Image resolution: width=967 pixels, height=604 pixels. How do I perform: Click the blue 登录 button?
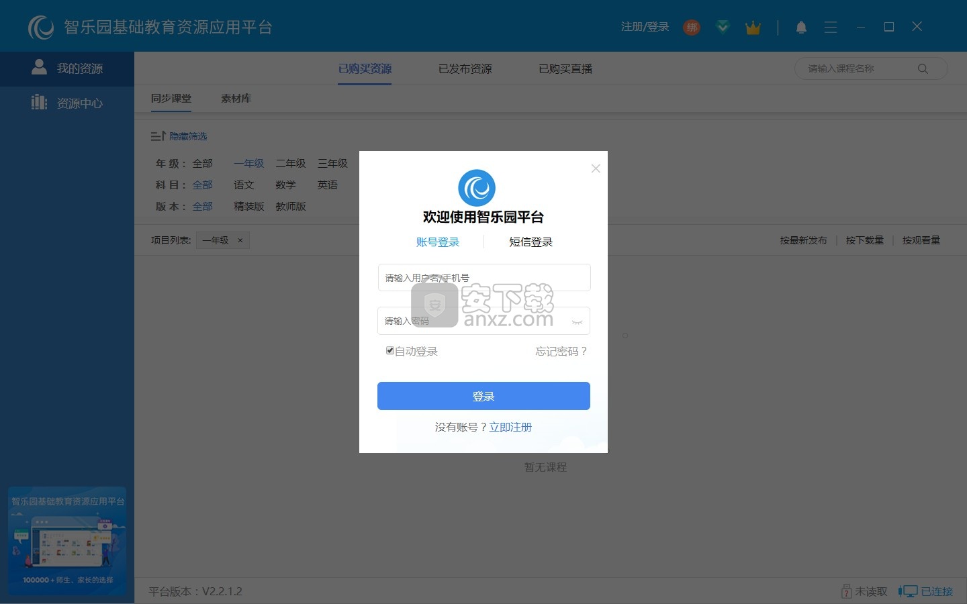[483, 396]
